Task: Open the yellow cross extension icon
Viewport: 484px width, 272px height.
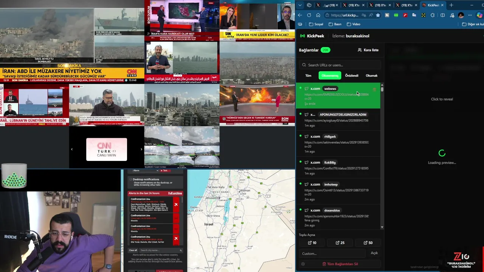Action: (423, 15)
